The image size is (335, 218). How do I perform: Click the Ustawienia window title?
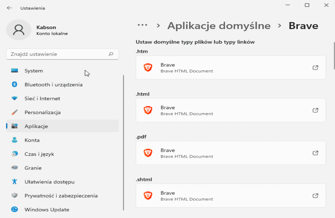[x=33, y=8]
